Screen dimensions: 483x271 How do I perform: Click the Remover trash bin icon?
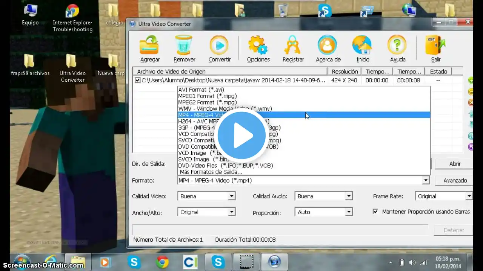[184, 45]
